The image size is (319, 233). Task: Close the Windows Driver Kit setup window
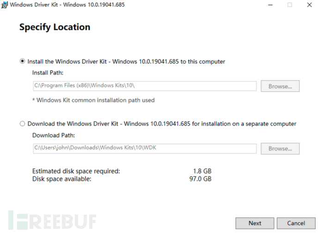(310, 5)
